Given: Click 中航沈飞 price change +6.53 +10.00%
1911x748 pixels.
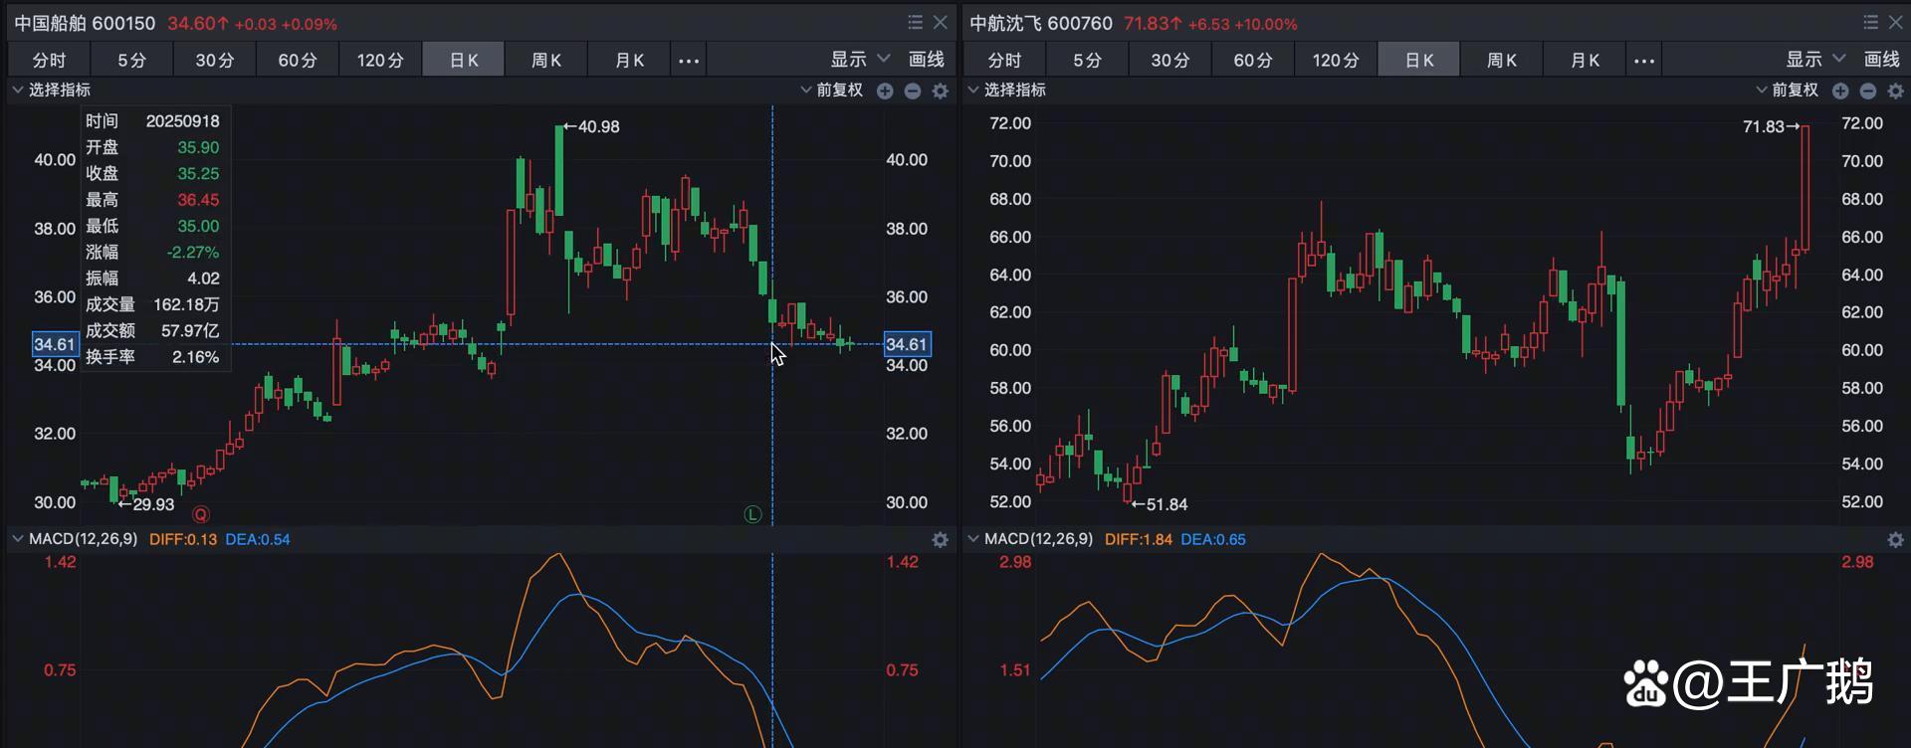Looking at the screenshot, I should coord(1243,24).
